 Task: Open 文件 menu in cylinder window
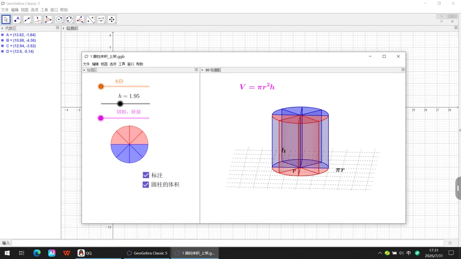point(86,64)
